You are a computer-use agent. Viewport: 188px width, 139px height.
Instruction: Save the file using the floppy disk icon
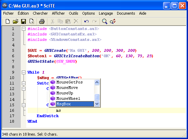23,21
